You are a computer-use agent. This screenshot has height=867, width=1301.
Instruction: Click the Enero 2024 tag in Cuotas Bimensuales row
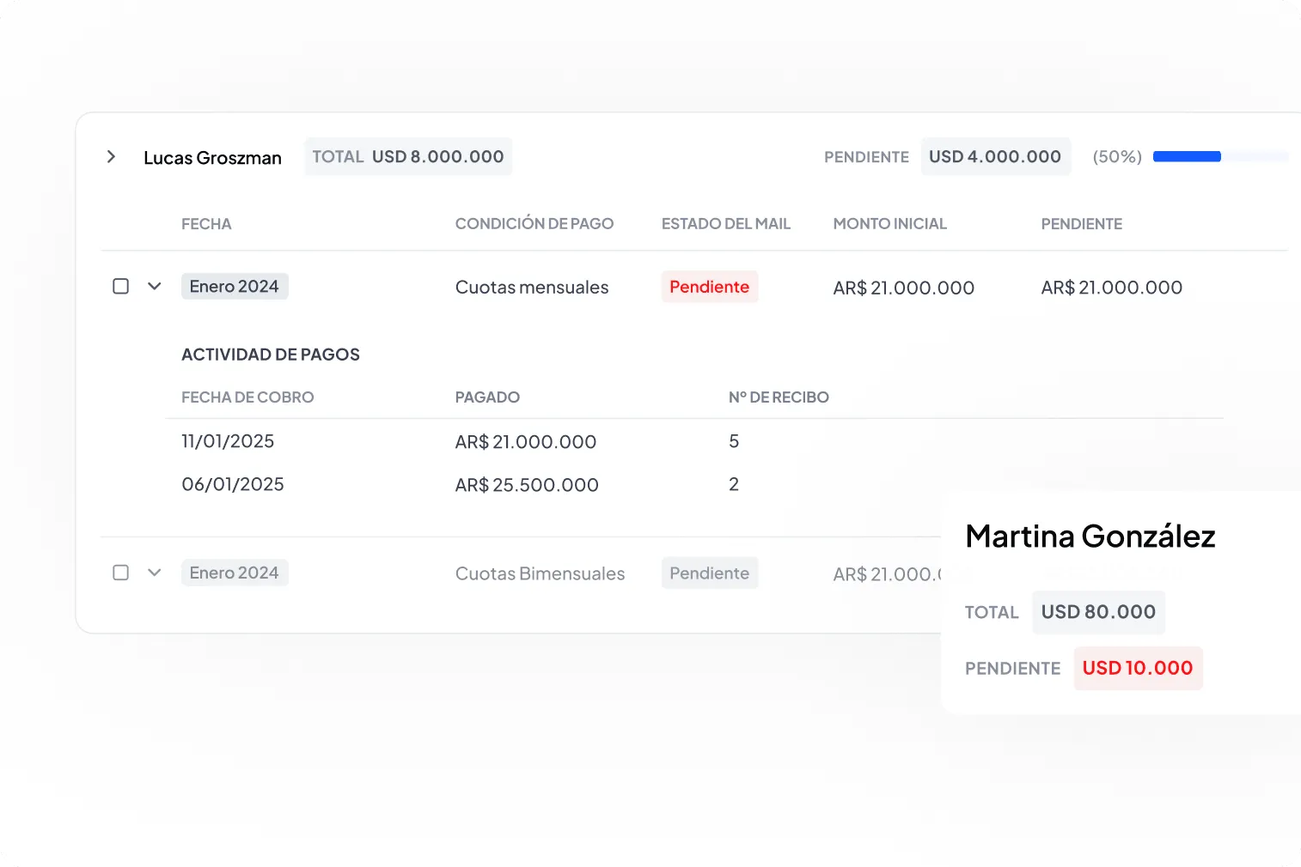pyautogui.click(x=235, y=573)
